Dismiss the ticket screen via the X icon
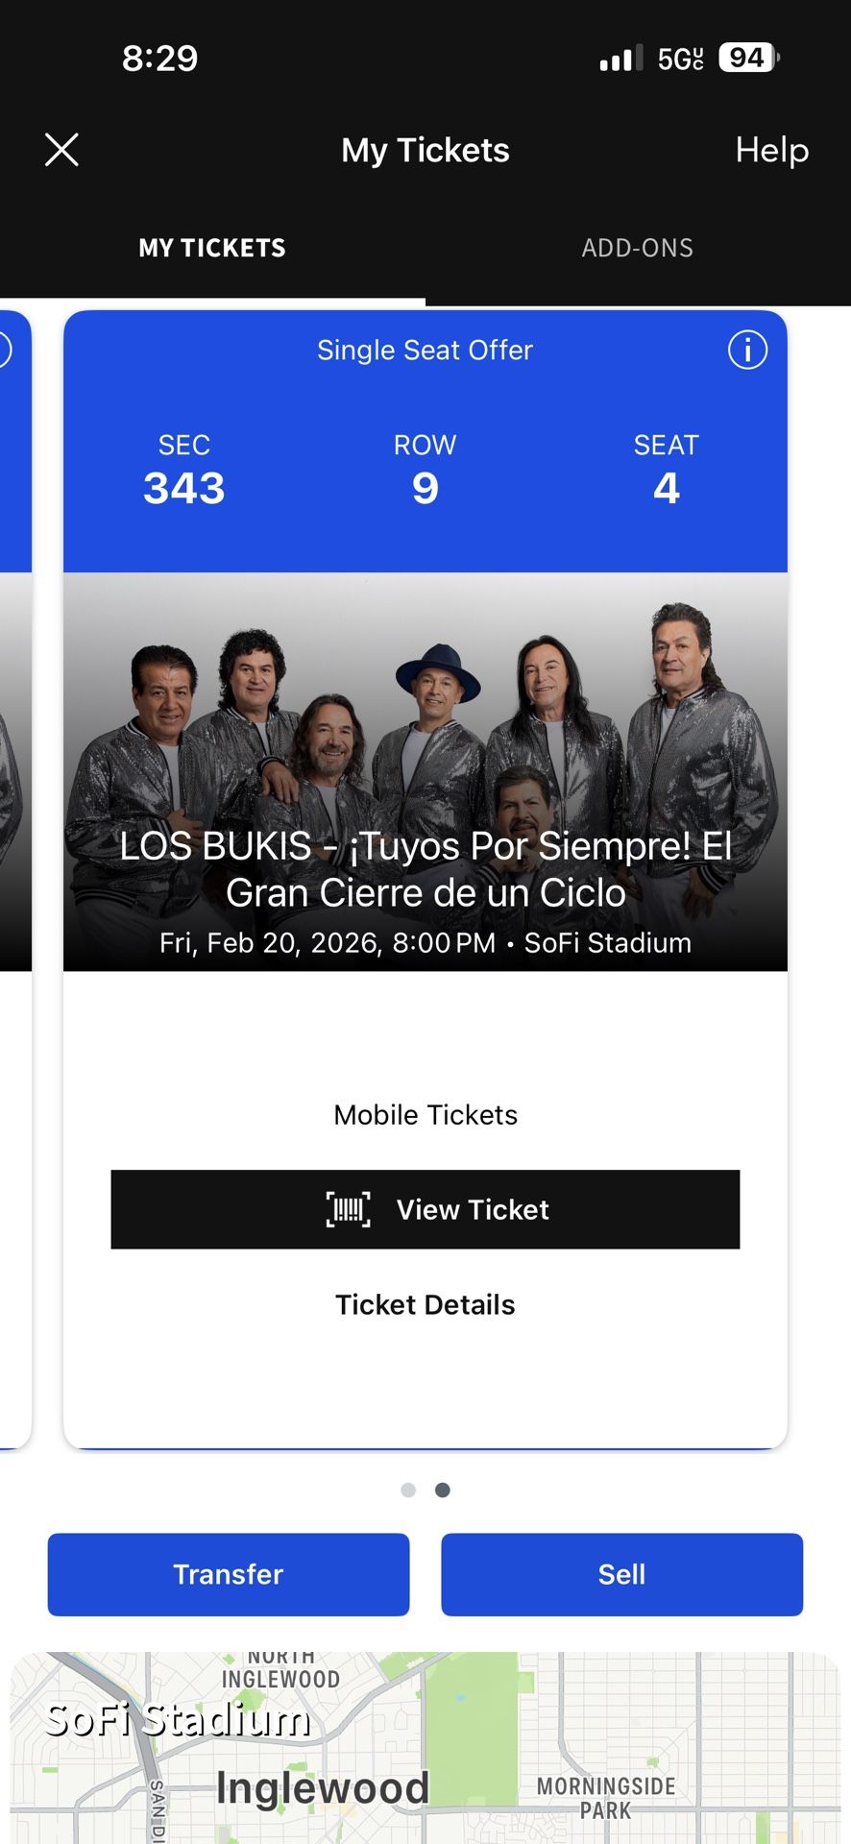 click(x=61, y=150)
